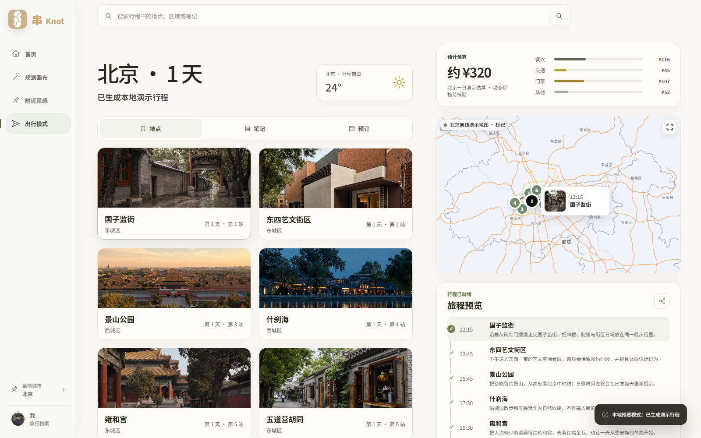Screen dimensions: 701x438
Task: Select the 17:30 什刹海 itinerary row
Action: point(558,403)
